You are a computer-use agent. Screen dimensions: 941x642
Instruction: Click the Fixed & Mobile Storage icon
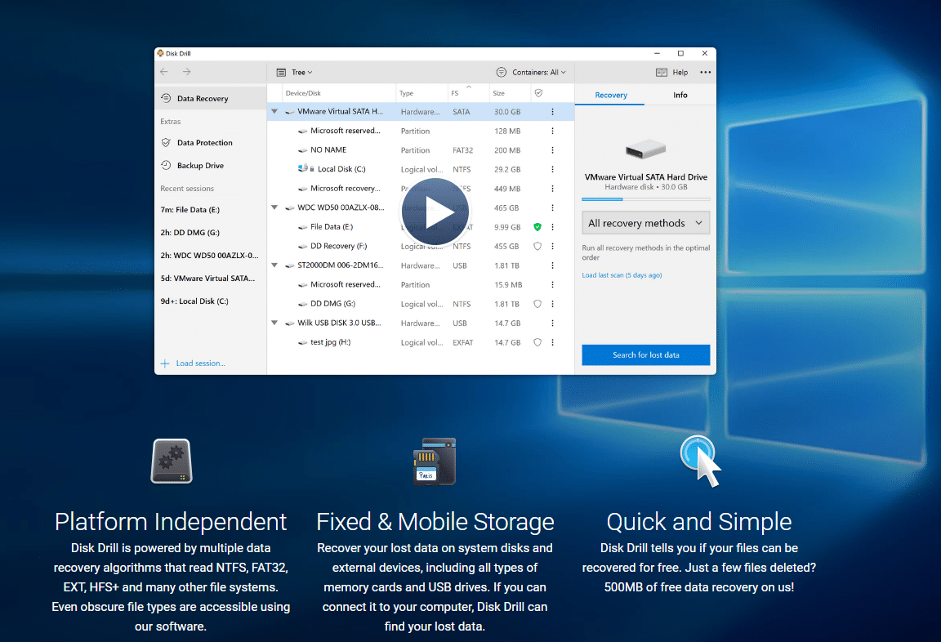pyautogui.click(x=435, y=461)
